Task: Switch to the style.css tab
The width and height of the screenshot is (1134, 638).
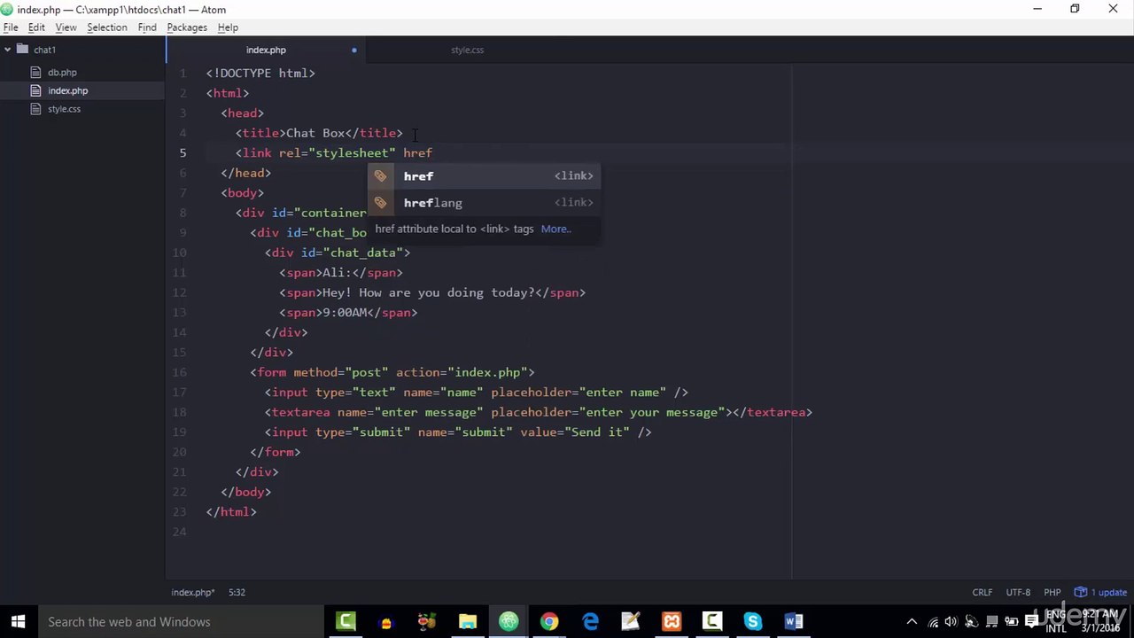Action: [467, 50]
